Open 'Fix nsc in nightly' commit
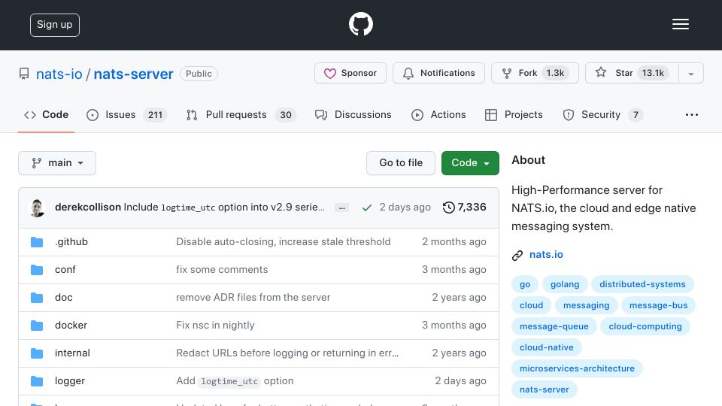 tap(215, 325)
